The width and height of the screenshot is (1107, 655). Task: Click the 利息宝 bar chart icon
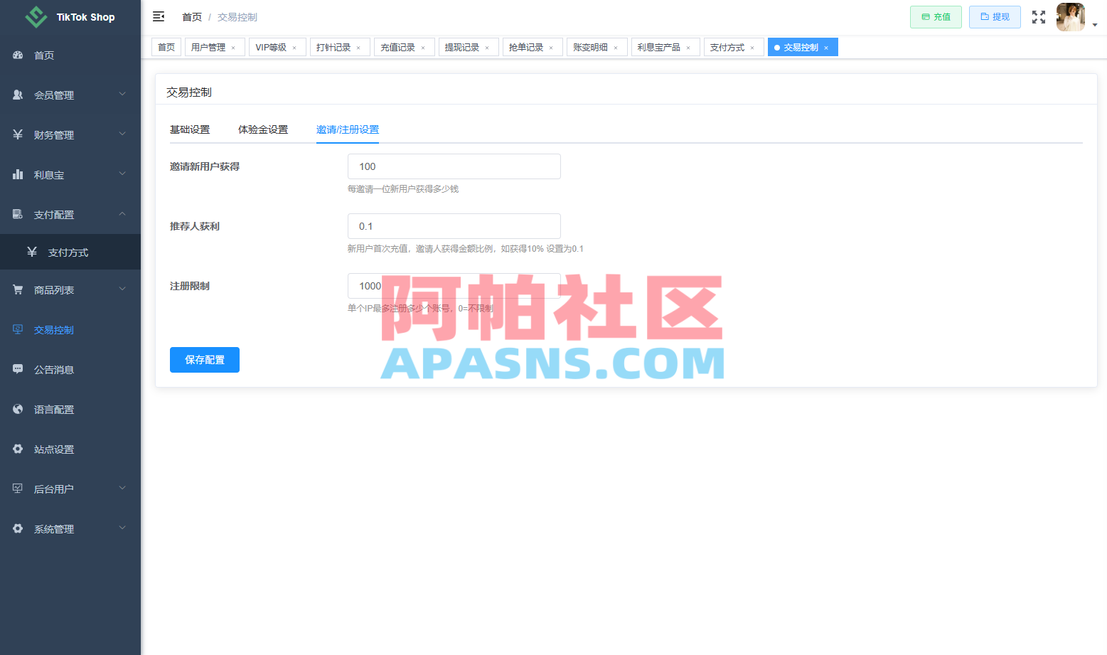point(18,174)
